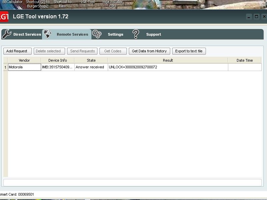Click the Date Time column header

(245, 60)
